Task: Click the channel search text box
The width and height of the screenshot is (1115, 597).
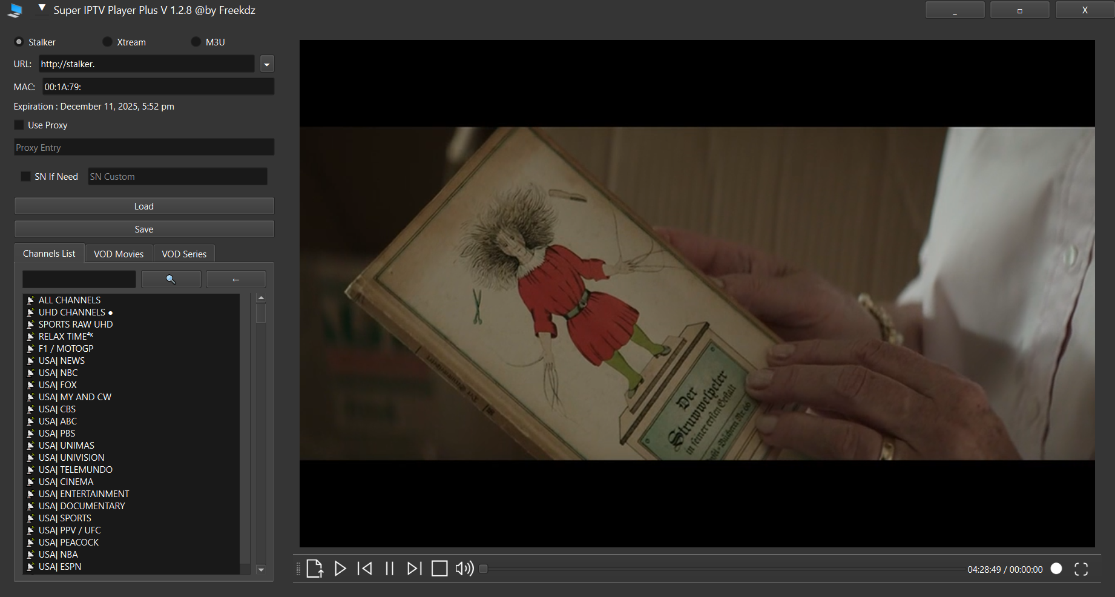Action: [79, 279]
